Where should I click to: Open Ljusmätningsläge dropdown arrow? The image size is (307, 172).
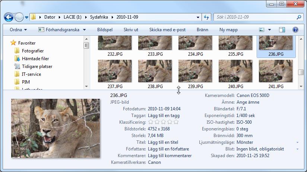pyautogui.click(x=297, y=143)
